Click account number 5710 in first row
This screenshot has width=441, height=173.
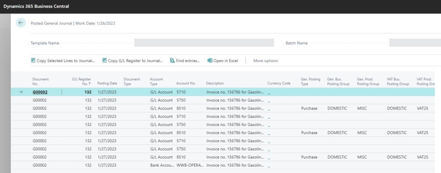pos(181,92)
